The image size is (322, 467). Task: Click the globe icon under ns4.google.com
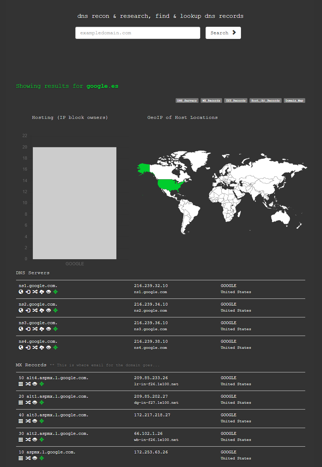(x=21, y=347)
